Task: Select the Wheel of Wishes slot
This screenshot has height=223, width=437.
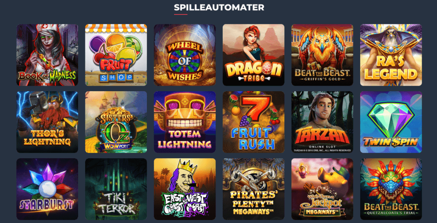Action: click(185, 55)
